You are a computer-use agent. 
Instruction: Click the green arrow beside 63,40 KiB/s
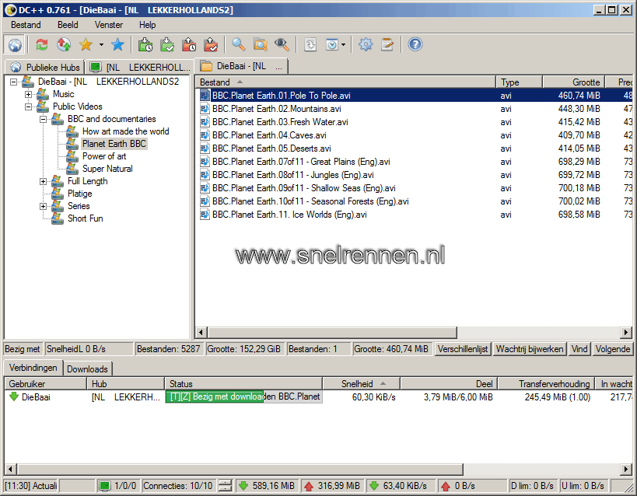[x=374, y=486]
